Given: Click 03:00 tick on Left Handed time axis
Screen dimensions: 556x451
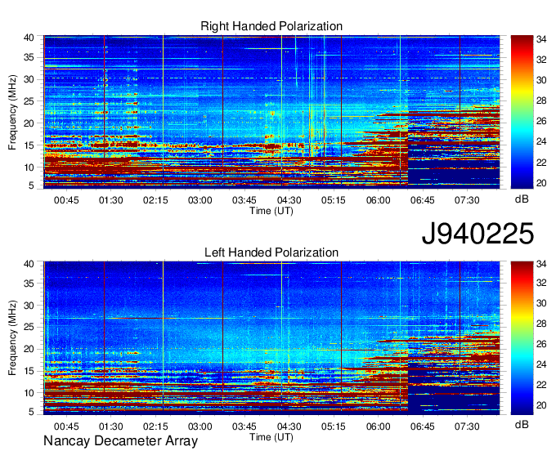Looking at the screenshot, I should 200,426.
